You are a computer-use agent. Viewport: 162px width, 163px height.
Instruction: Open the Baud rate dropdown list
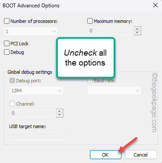[x=114, y=91]
